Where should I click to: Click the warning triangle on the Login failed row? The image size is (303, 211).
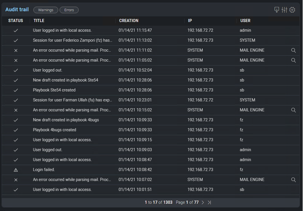[x=16, y=170]
